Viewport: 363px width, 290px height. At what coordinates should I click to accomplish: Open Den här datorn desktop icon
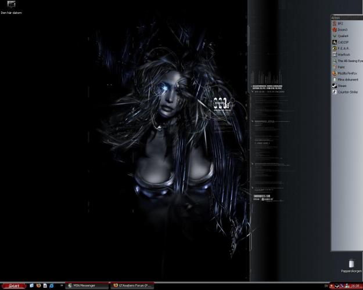point(12,7)
